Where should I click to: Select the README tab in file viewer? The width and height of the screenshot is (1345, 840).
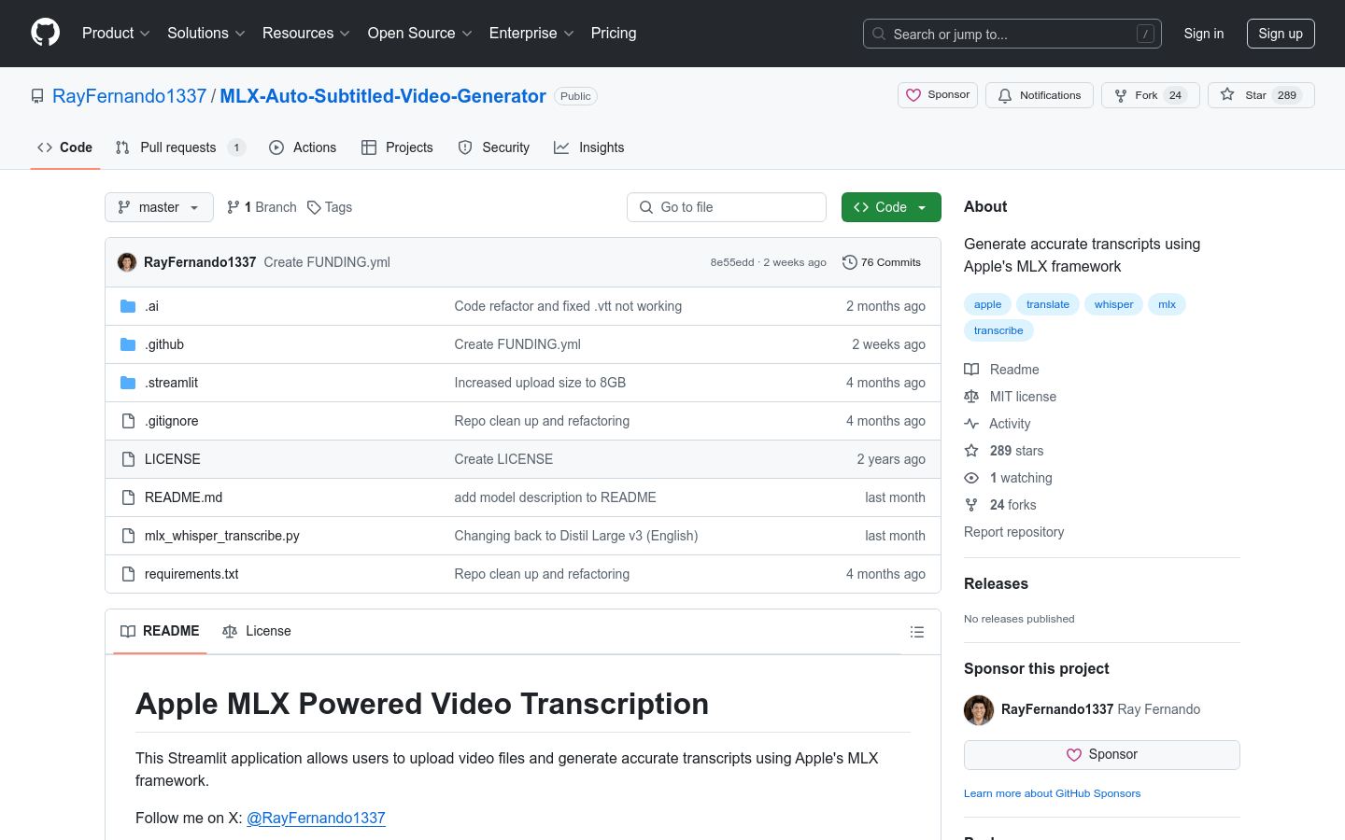160,631
